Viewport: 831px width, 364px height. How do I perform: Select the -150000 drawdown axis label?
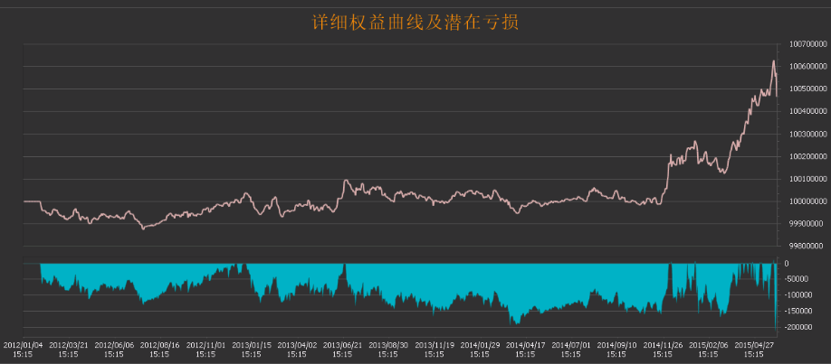800,312
